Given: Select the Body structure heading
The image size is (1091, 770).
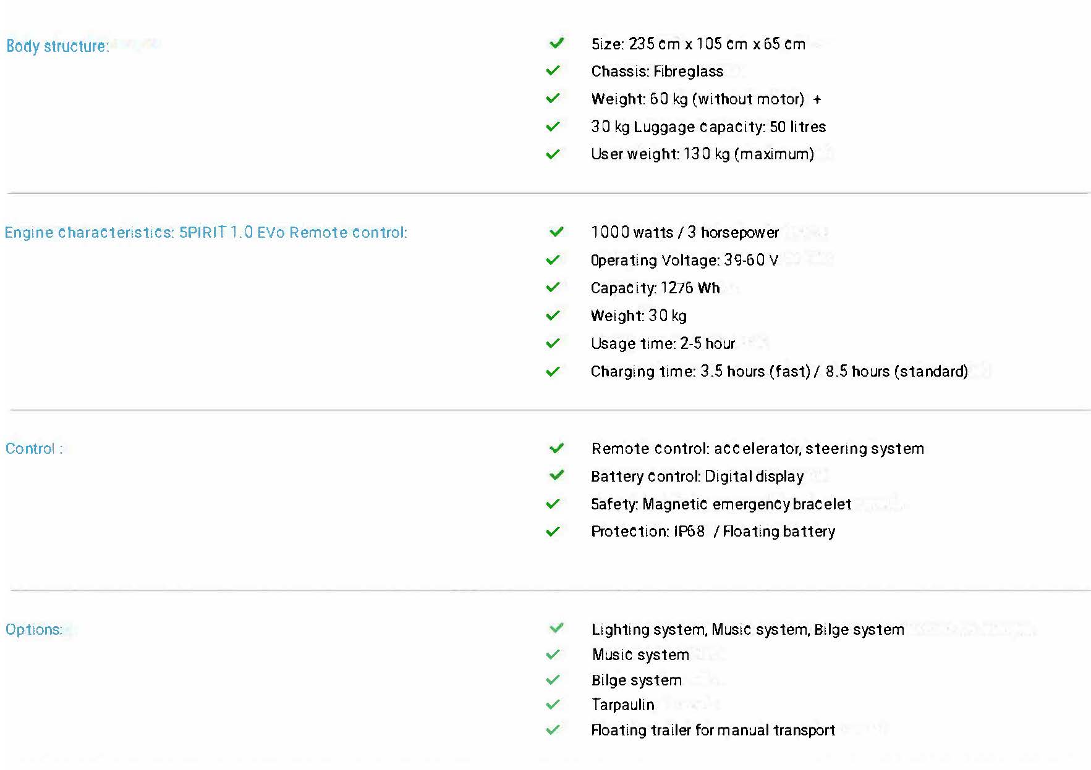Looking at the screenshot, I should (x=57, y=46).
